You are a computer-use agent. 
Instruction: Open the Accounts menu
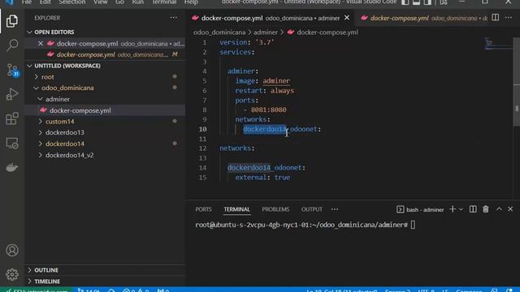tap(12, 251)
